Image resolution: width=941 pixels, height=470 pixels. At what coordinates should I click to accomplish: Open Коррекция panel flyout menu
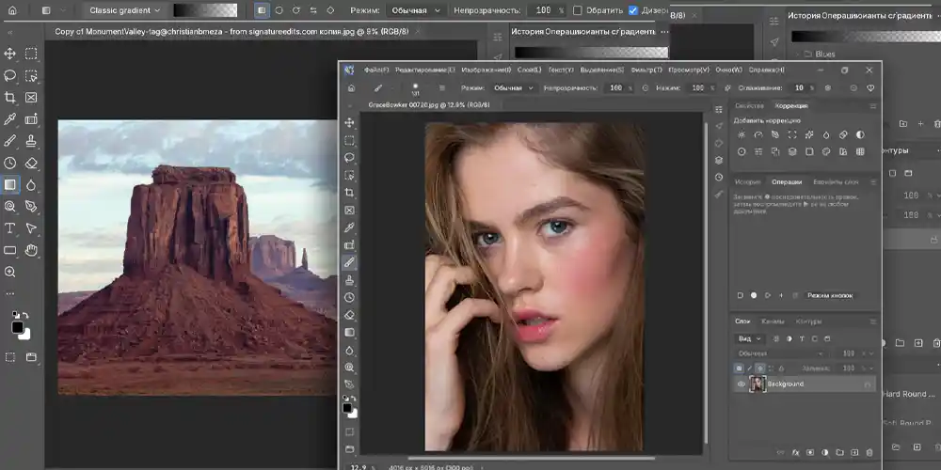[873, 106]
